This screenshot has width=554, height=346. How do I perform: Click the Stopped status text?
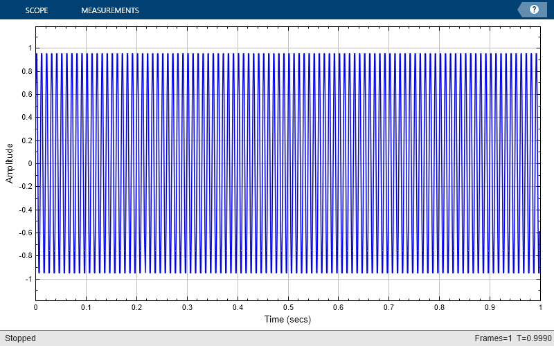click(x=21, y=338)
